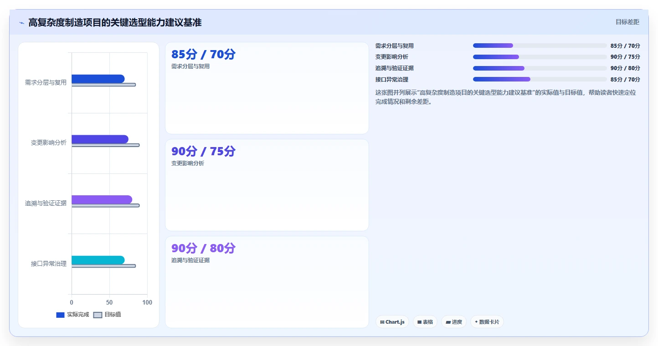Click the icon beside the dashboard title
658x346 pixels.
point(21,23)
